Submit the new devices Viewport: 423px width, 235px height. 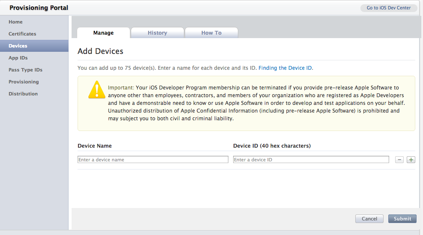tap(402, 219)
